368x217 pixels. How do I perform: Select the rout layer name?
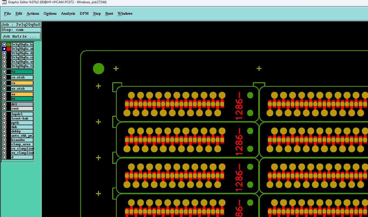pyautogui.click(x=22, y=108)
